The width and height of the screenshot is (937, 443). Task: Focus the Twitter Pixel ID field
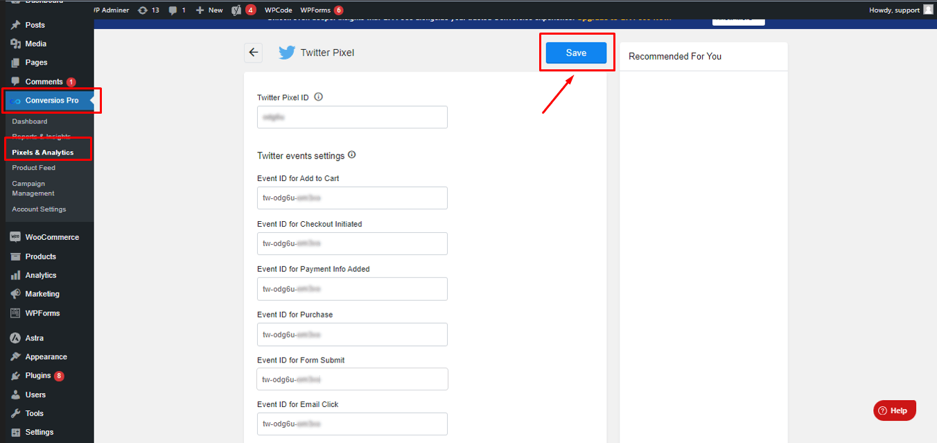tap(352, 117)
